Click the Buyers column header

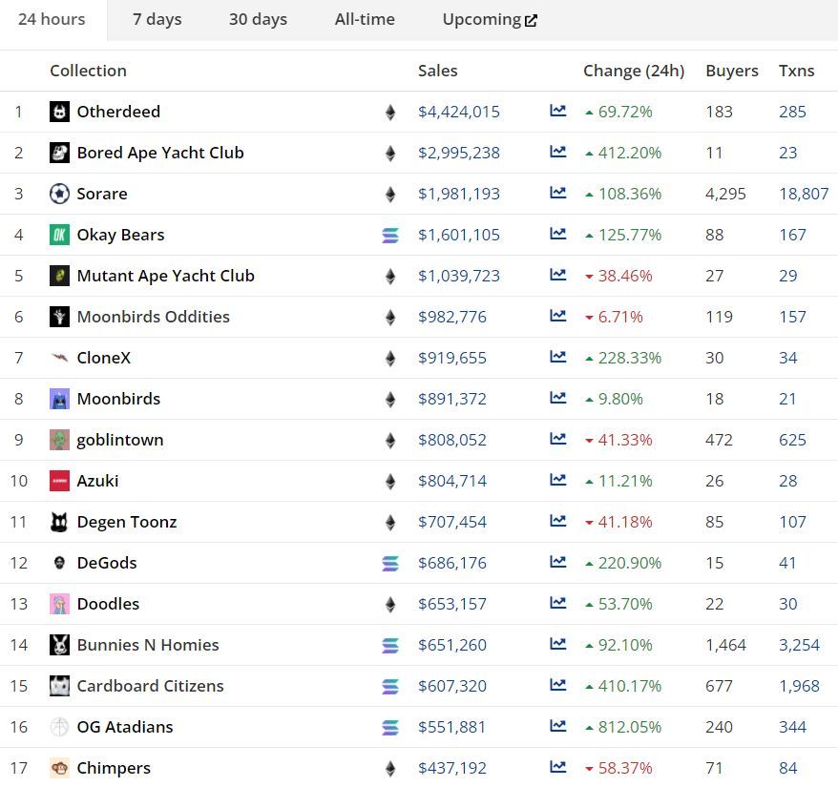732,71
